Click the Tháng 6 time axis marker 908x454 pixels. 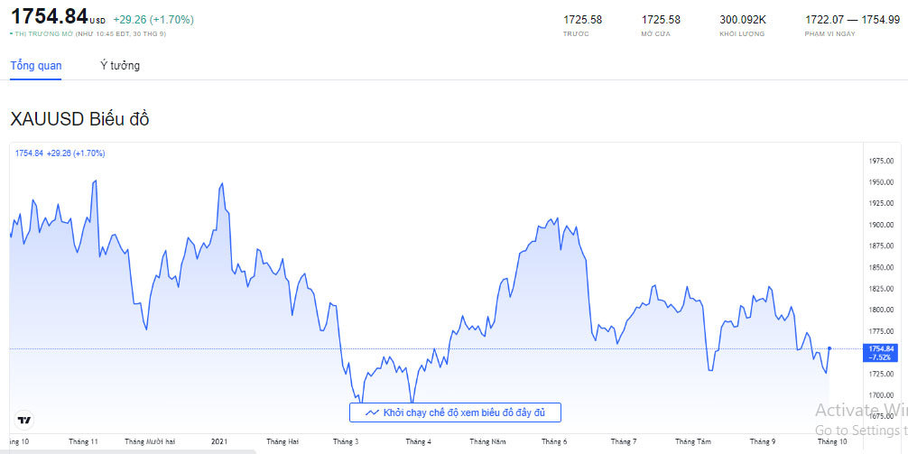(554, 442)
